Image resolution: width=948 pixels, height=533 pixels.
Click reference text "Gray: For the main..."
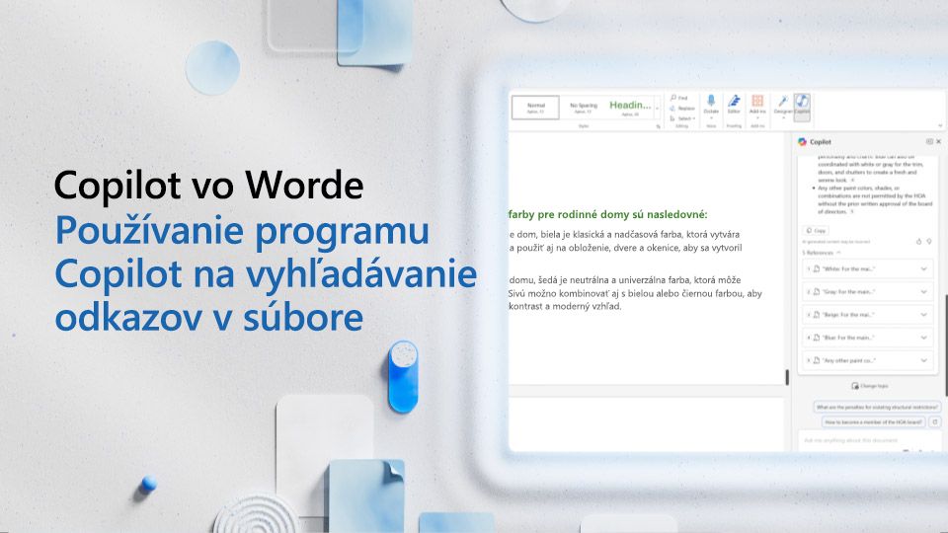(847, 292)
